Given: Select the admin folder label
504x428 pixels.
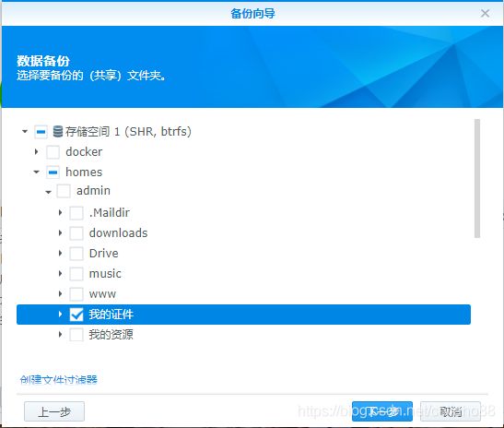Looking at the screenshot, I should pos(94,191).
